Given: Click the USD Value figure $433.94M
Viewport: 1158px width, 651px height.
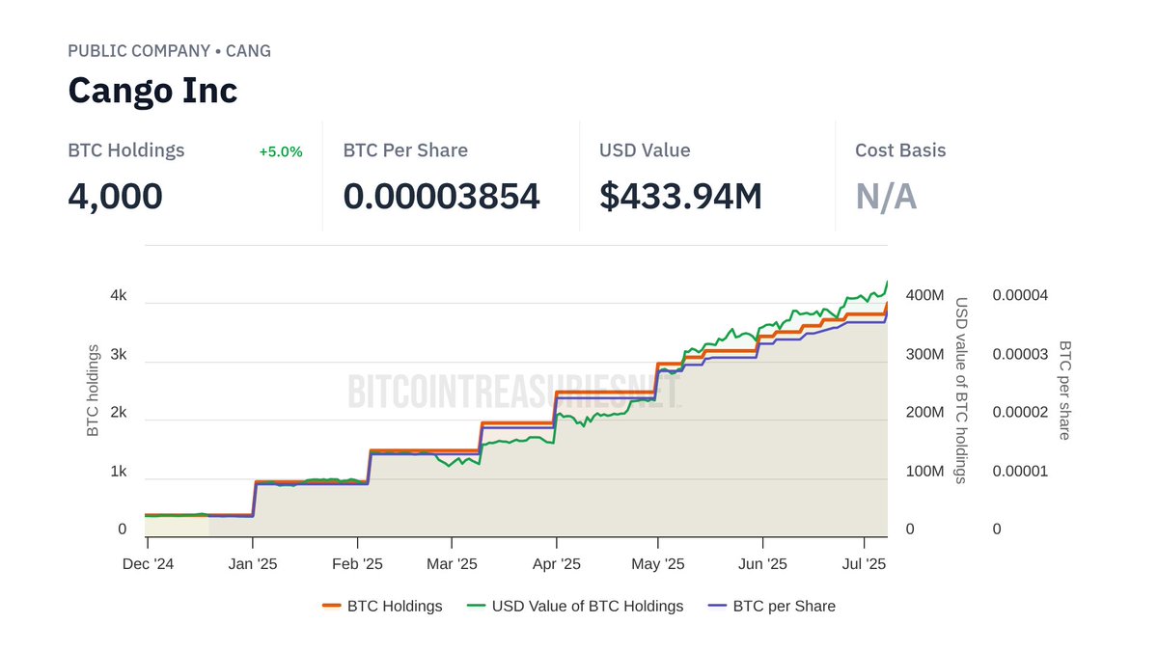Looking at the screenshot, I should click(x=680, y=196).
